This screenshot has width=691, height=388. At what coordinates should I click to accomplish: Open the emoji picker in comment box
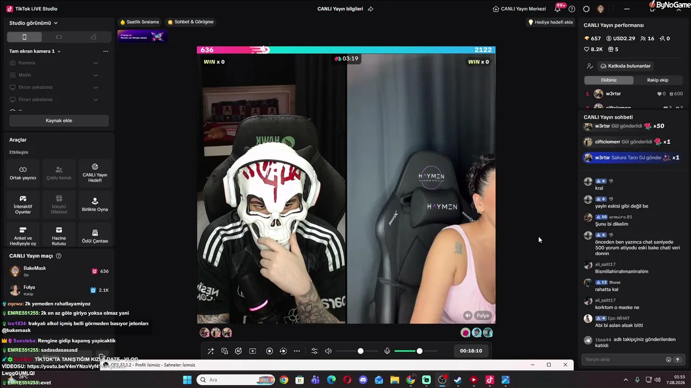[668, 359]
